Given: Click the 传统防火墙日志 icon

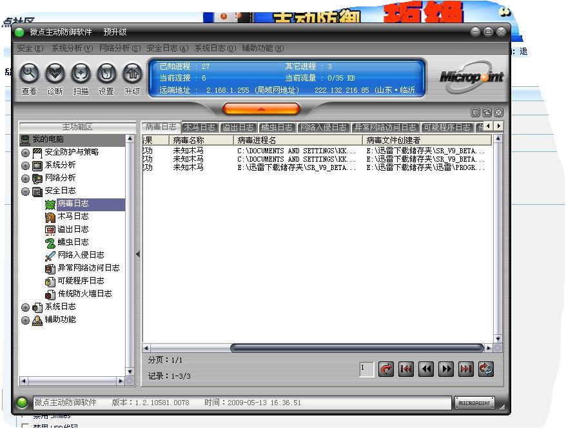Looking at the screenshot, I should [x=50, y=294].
